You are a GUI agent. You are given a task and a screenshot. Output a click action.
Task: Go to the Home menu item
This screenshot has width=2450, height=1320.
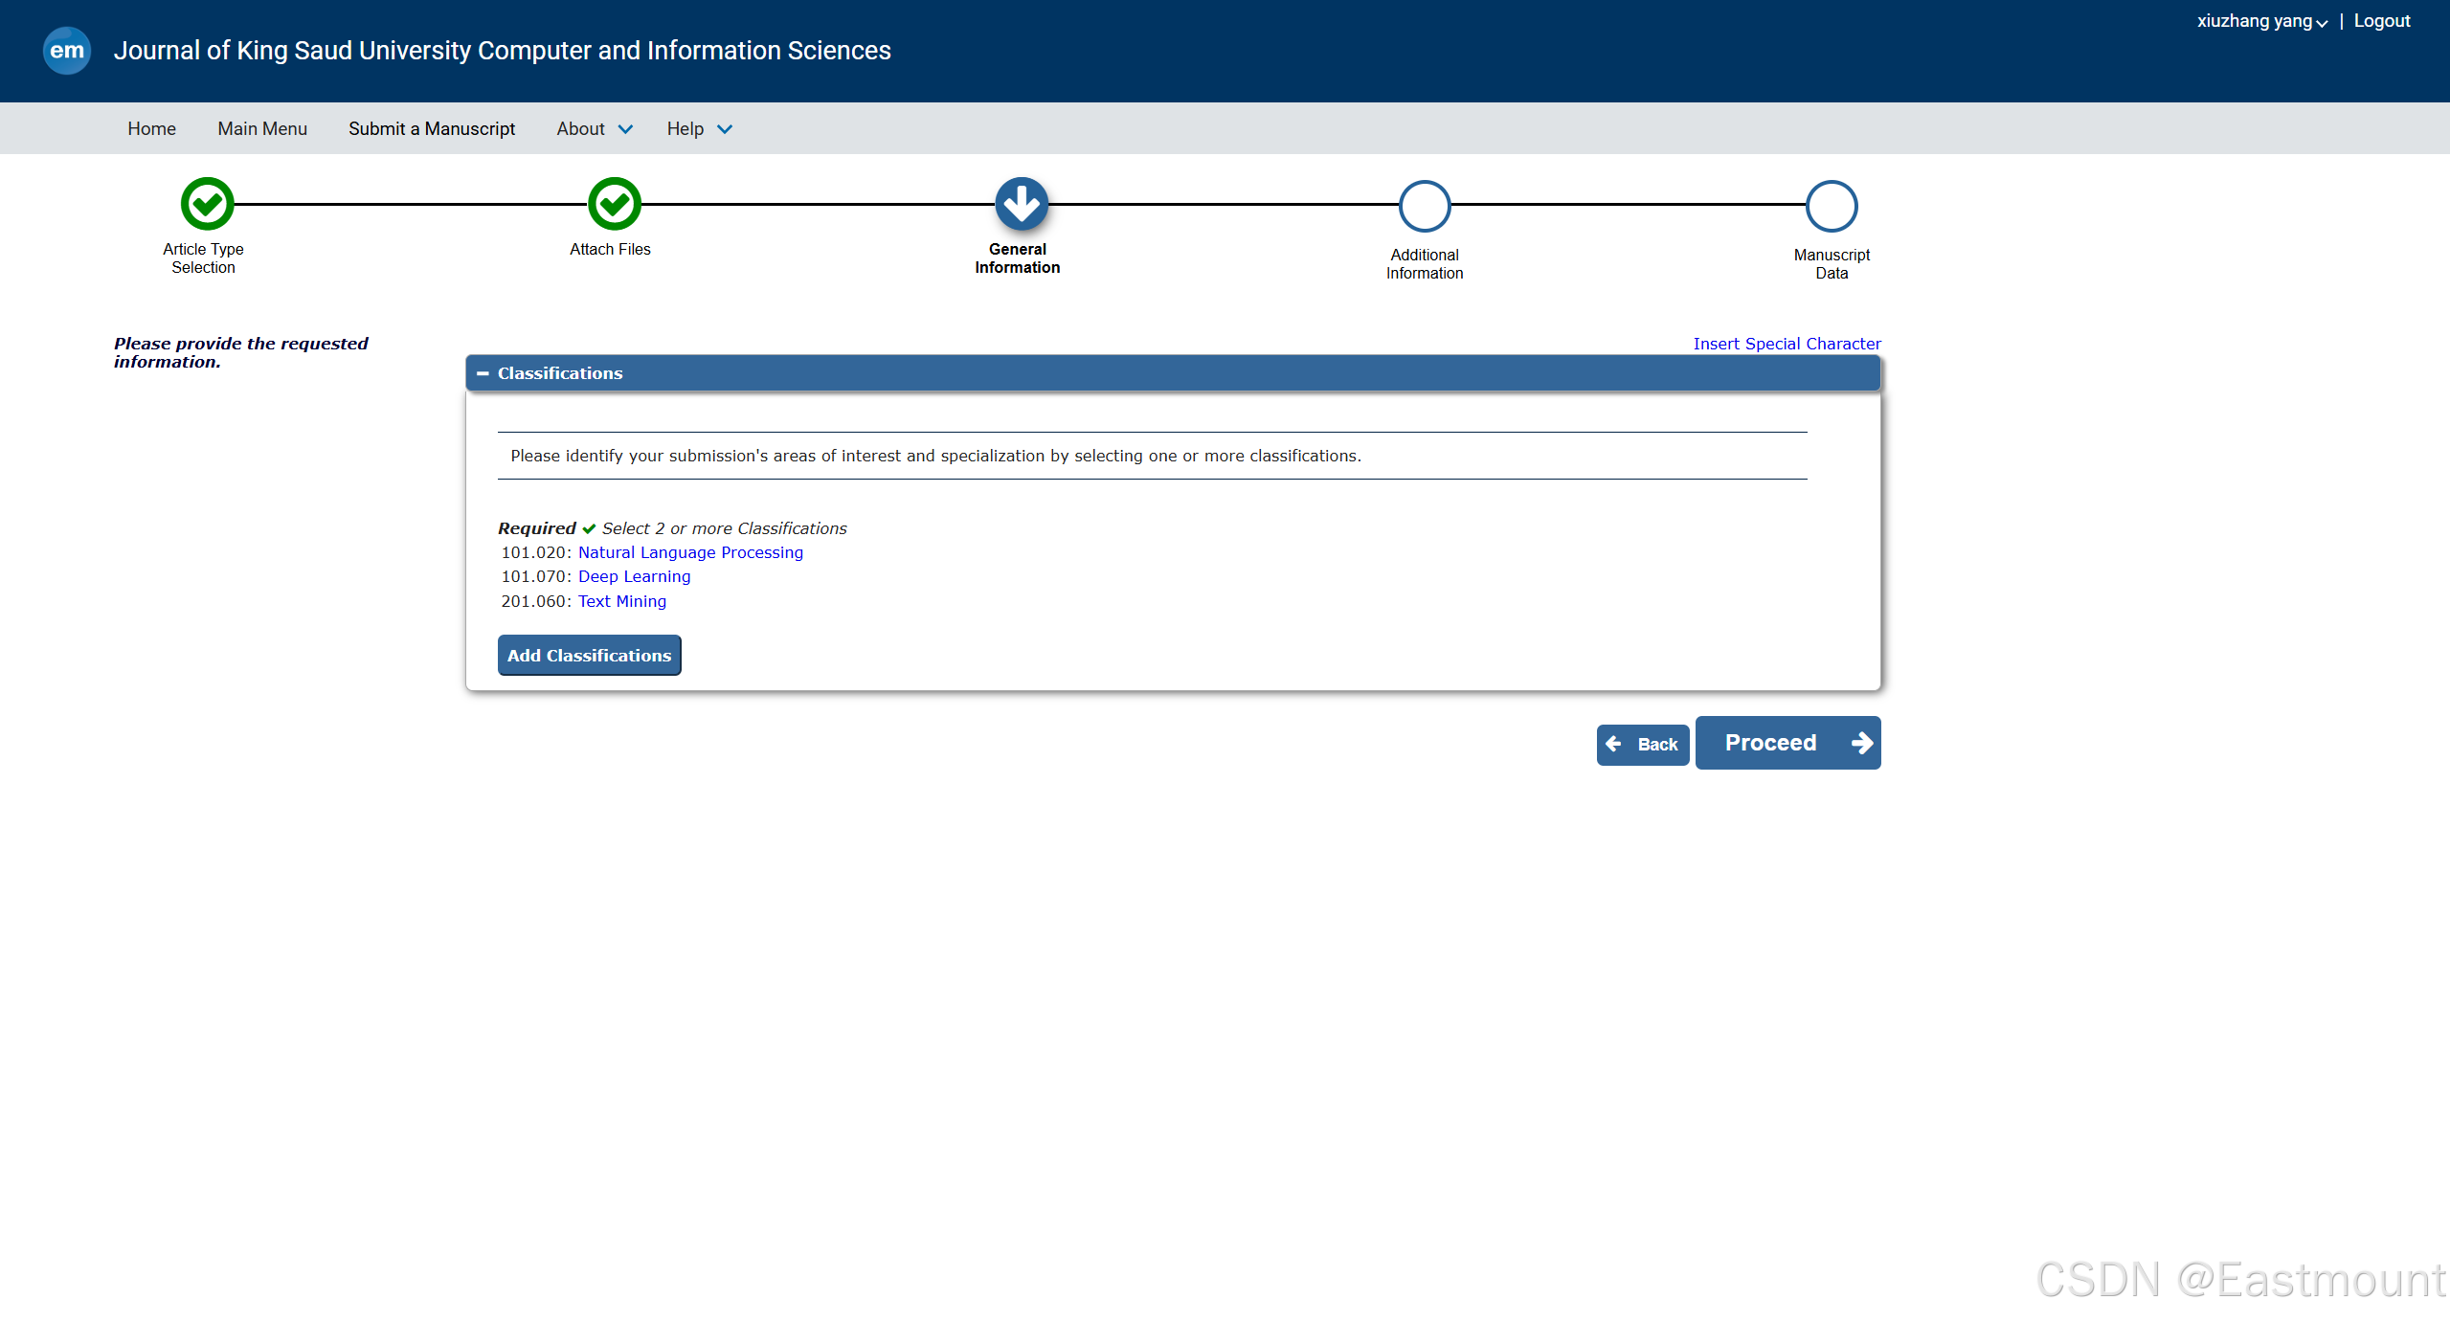click(x=151, y=128)
